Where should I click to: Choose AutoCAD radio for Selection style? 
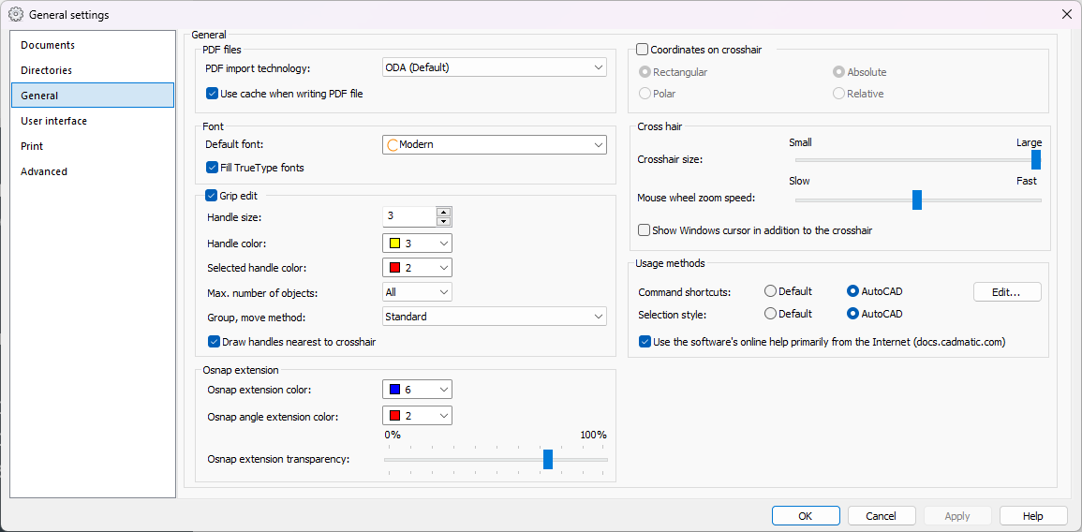(x=852, y=314)
